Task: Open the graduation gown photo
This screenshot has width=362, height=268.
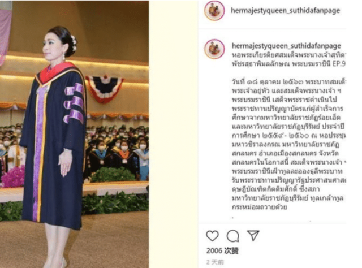Action: (74, 134)
